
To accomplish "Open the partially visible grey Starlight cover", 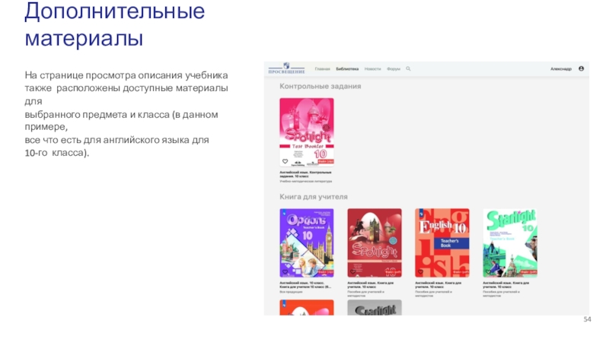I will (x=375, y=308).
